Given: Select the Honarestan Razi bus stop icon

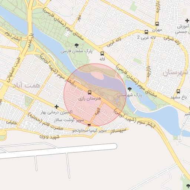Looking at the screenshot, I should [x=89, y=92].
